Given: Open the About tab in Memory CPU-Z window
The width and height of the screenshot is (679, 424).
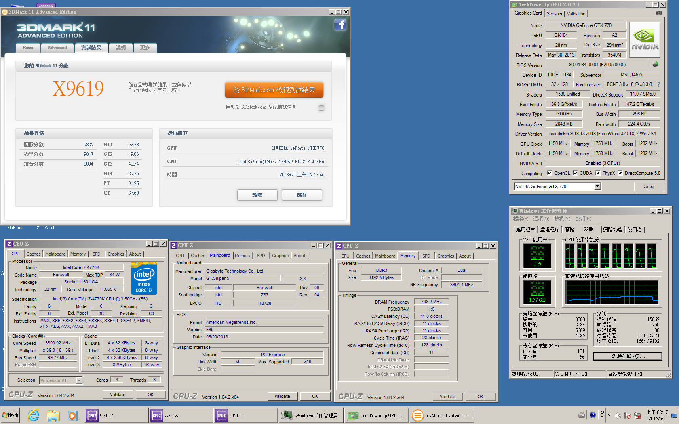Looking at the screenshot, I should tap(465, 256).
